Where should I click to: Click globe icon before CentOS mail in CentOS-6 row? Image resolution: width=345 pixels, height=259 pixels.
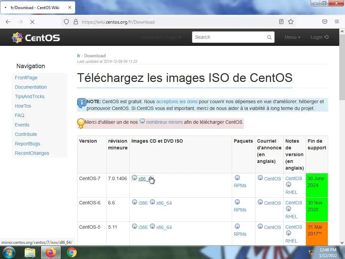click(x=260, y=202)
